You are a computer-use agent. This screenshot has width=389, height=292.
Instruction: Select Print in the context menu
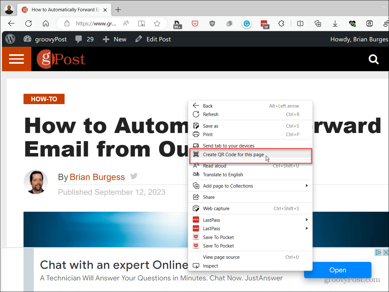pos(250,135)
